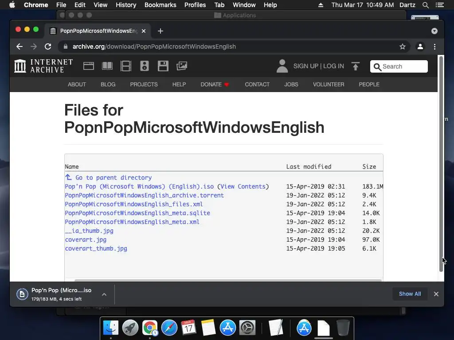This screenshot has height=340, width=454.
Task: Download Pop'n Pop (English).iso file link
Action: pyautogui.click(x=139, y=186)
